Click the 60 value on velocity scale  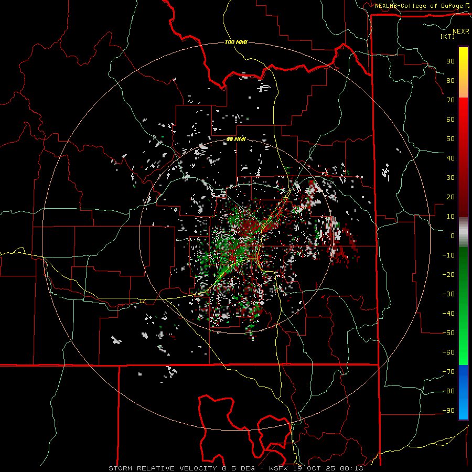pyautogui.click(x=450, y=120)
